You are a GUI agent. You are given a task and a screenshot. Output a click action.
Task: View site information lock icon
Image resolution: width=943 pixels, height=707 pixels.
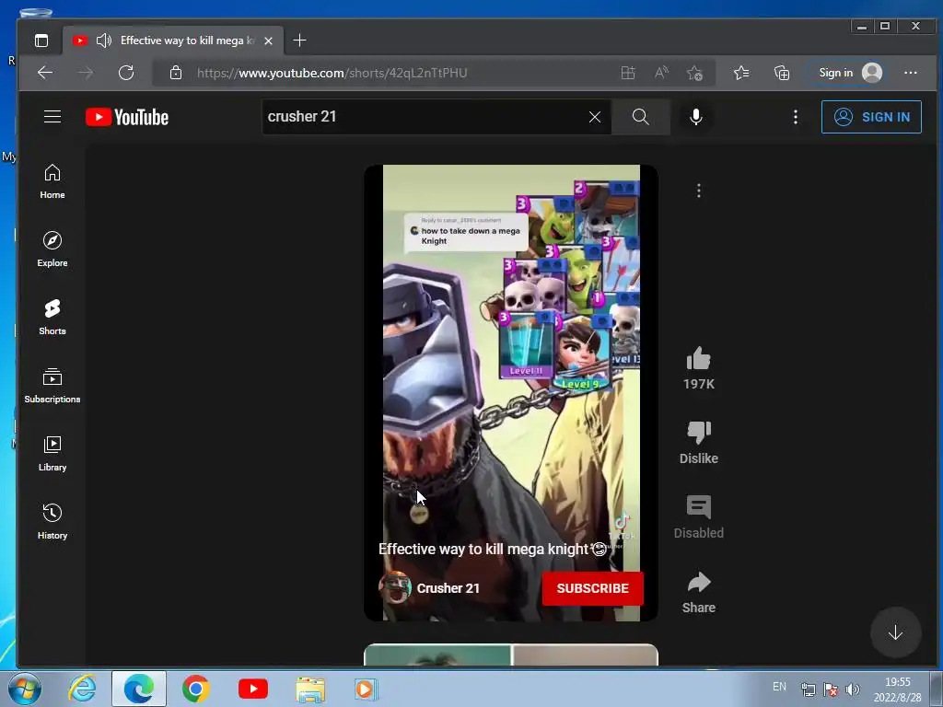click(x=176, y=73)
